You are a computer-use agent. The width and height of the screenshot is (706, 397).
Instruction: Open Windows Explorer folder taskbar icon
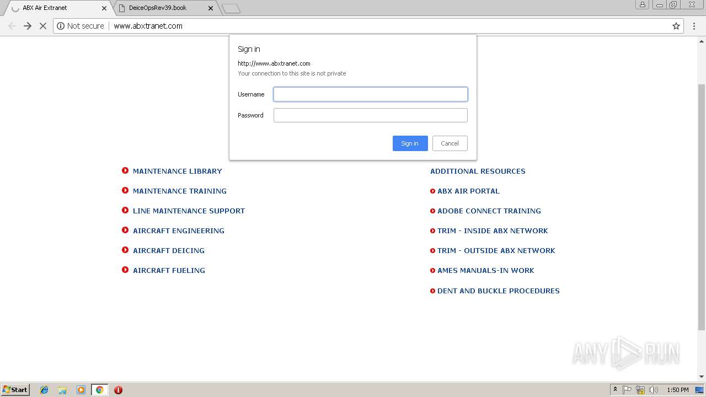pyautogui.click(x=62, y=390)
